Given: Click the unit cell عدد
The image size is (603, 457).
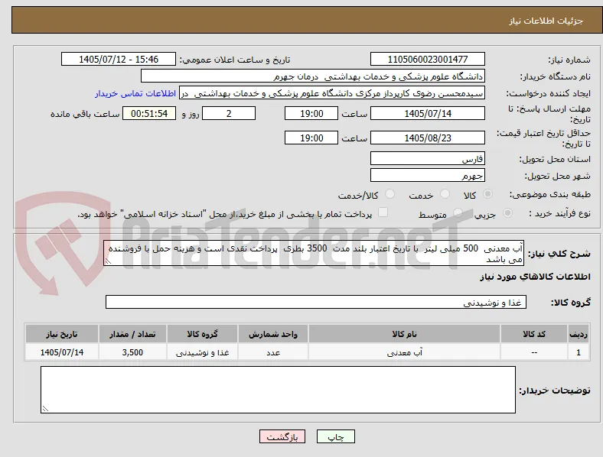Looking at the screenshot, I should click(x=273, y=352).
